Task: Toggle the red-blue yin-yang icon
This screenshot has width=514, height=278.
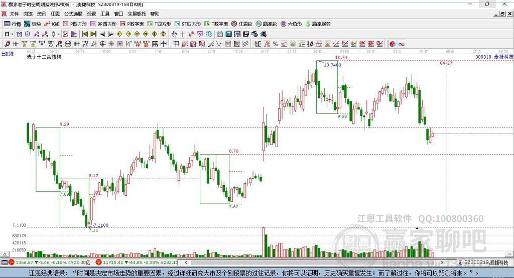Action: tap(393, 44)
